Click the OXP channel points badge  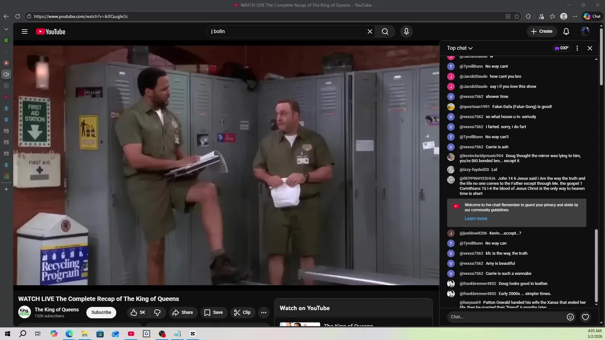tap(562, 48)
